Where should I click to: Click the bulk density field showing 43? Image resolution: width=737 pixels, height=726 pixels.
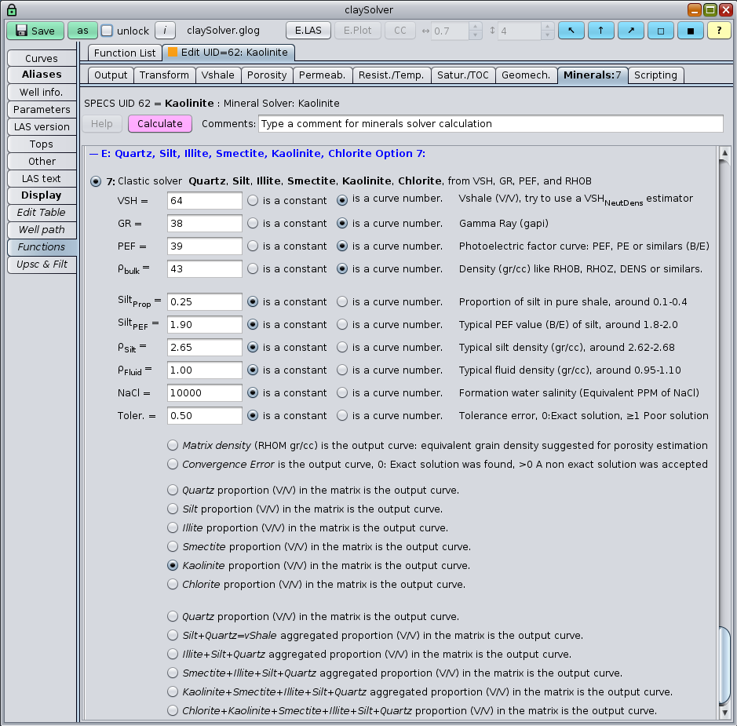click(205, 268)
